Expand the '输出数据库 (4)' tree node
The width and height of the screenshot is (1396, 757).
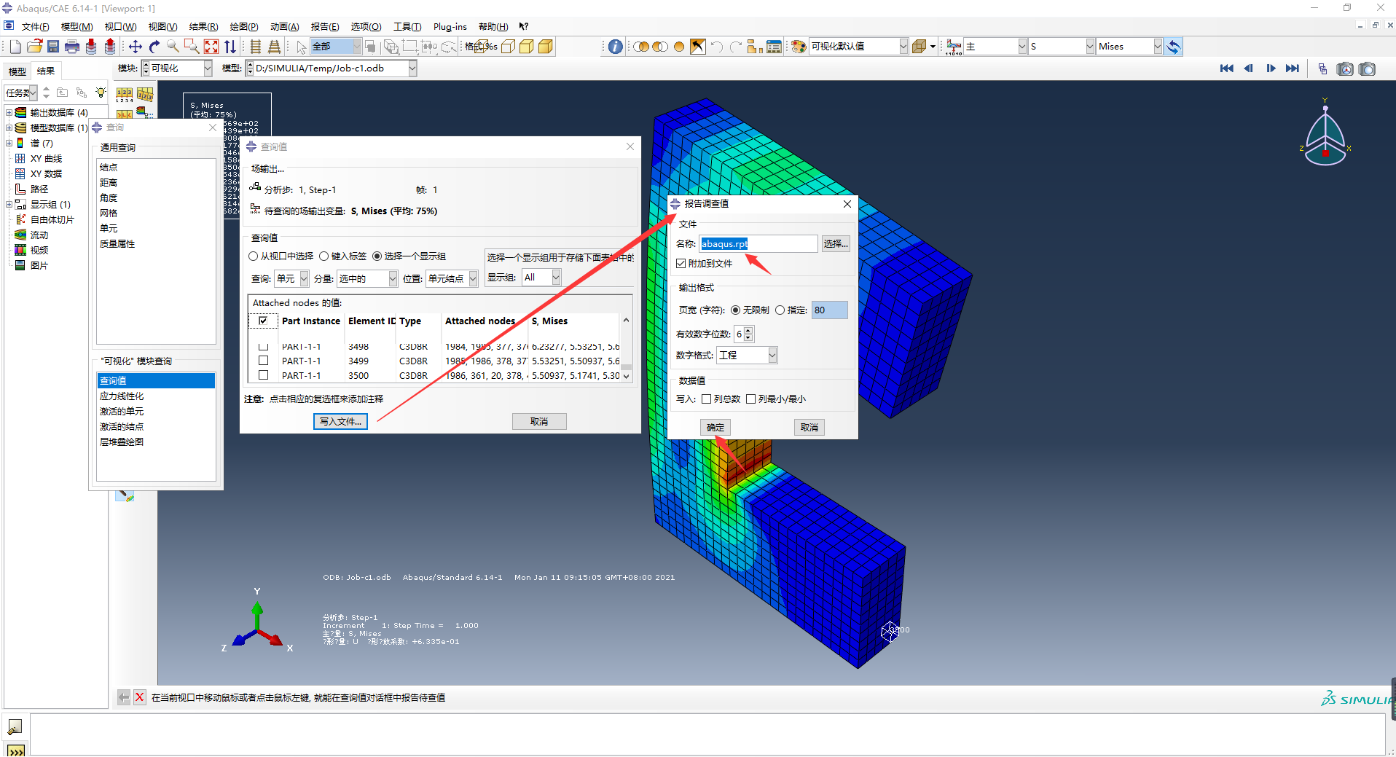coord(9,112)
